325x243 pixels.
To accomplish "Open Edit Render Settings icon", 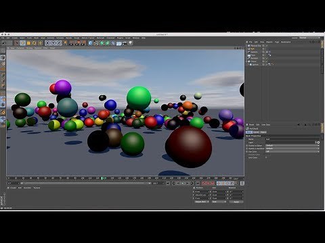I will click(83, 43).
